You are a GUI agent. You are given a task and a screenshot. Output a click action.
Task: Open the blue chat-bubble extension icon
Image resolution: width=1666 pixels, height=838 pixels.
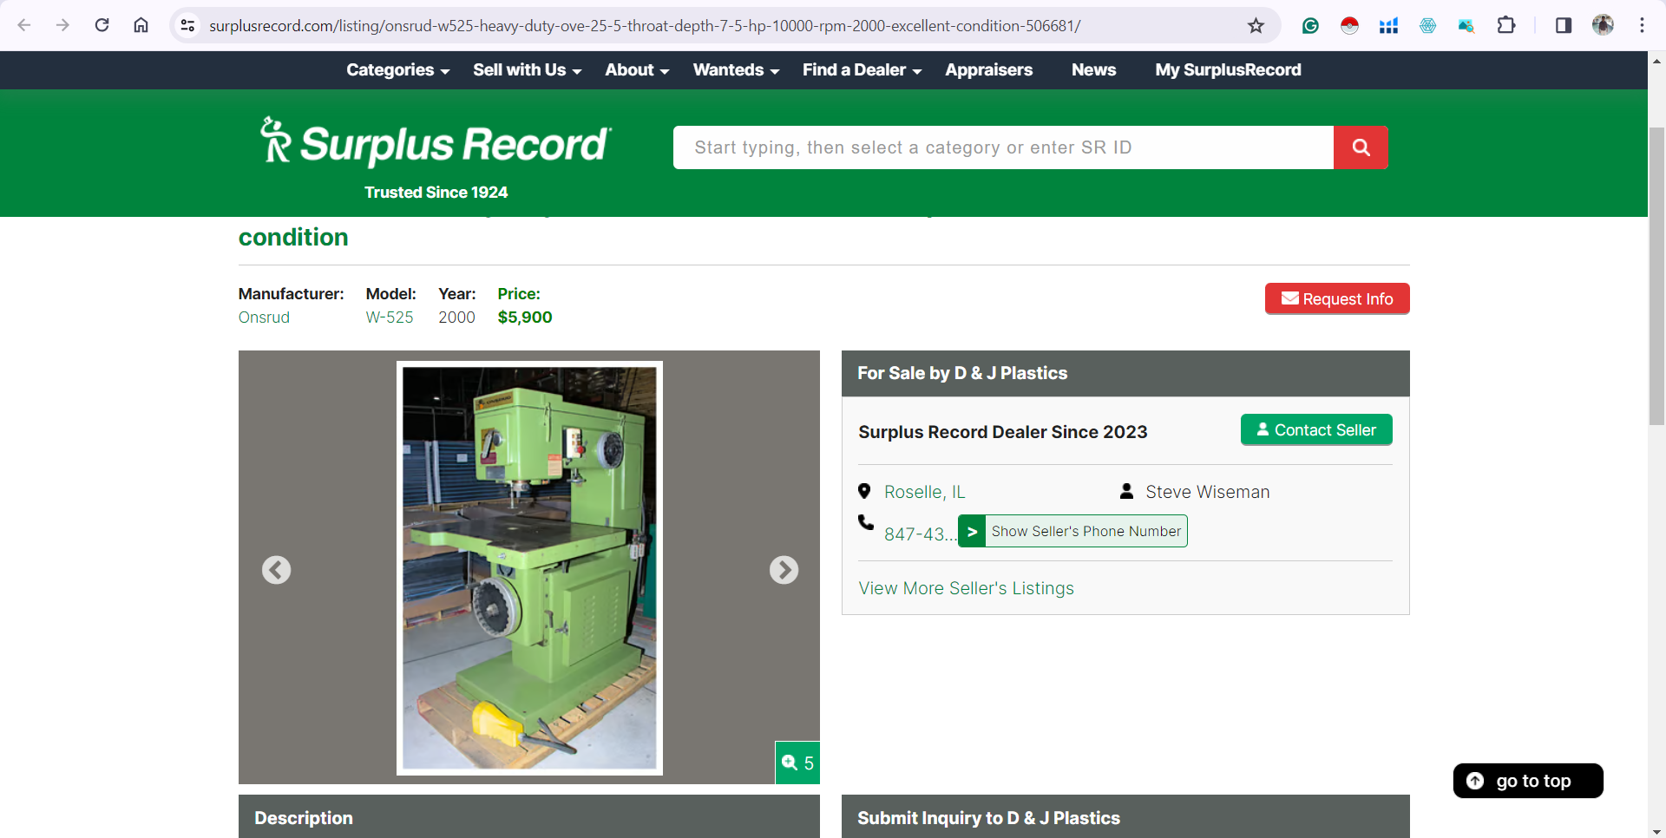[1466, 25]
